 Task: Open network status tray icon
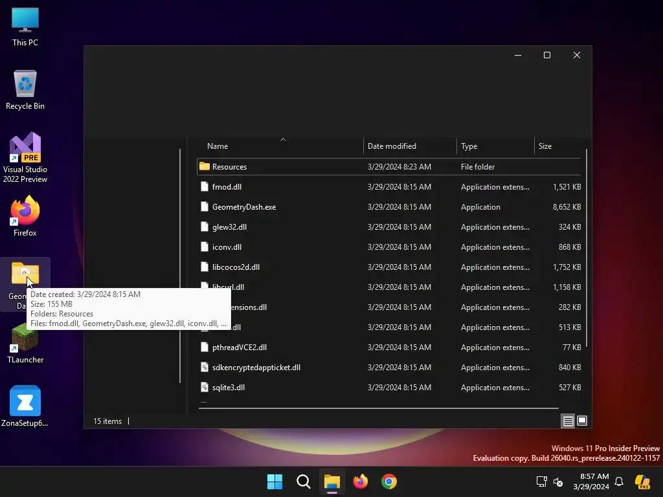click(x=542, y=481)
